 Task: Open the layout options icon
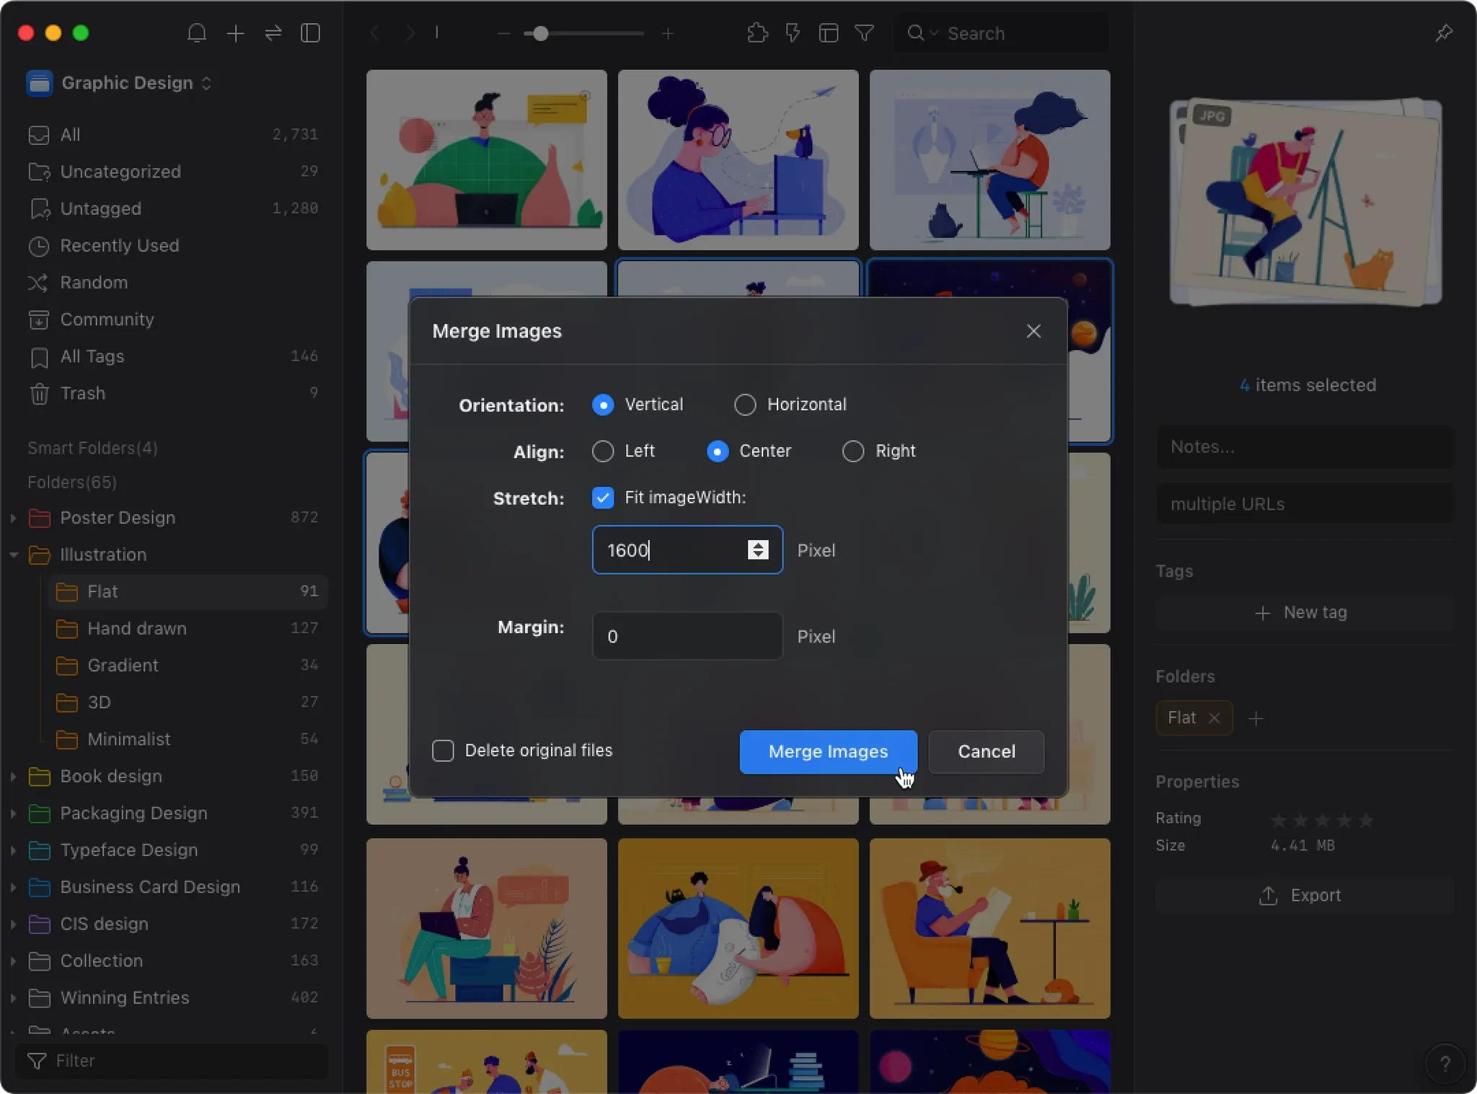click(829, 33)
